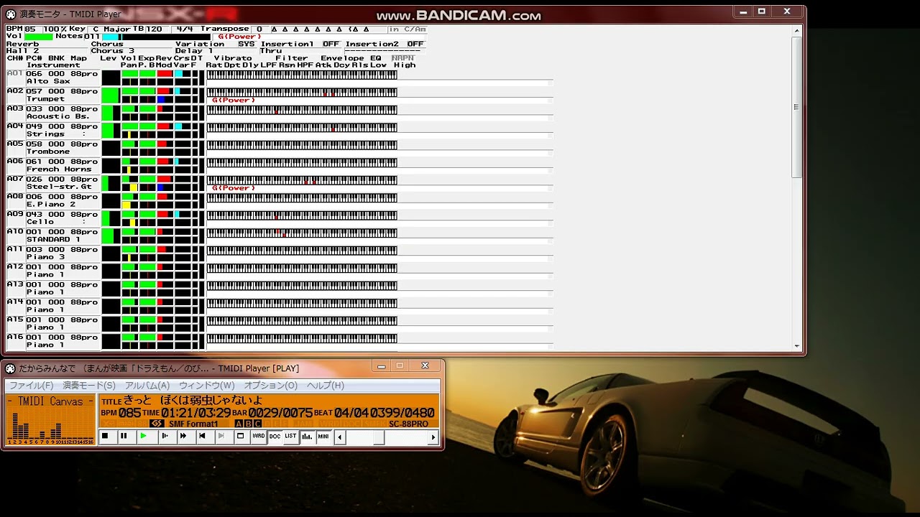Click the Alto Sax keyboard strip

click(302, 75)
